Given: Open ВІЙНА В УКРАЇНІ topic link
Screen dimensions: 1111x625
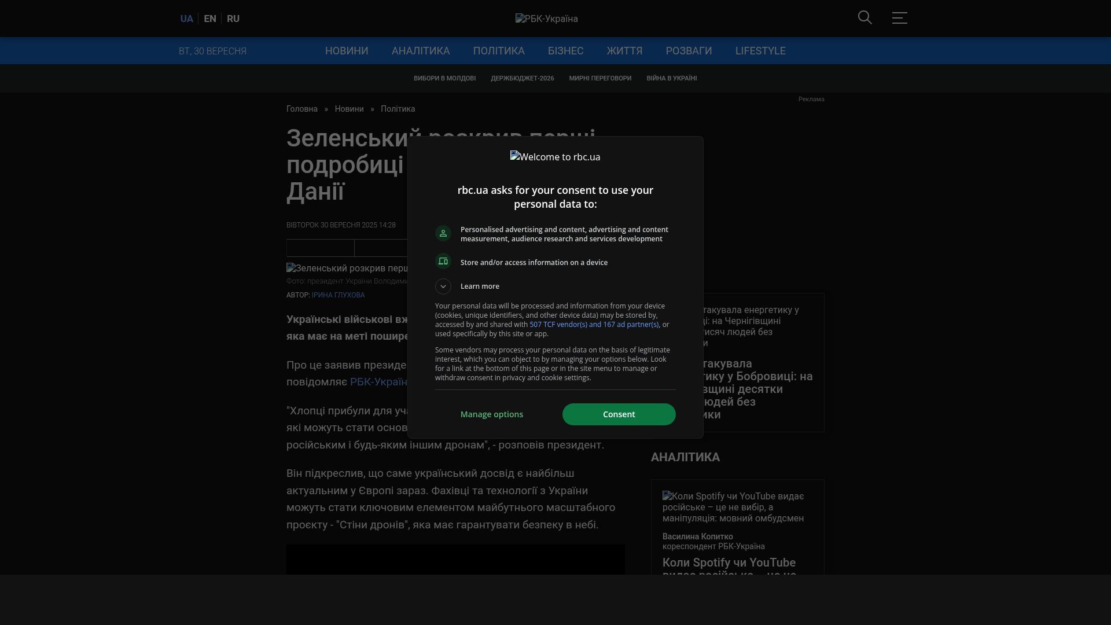Looking at the screenshot, I should click(x=671, y=79).
